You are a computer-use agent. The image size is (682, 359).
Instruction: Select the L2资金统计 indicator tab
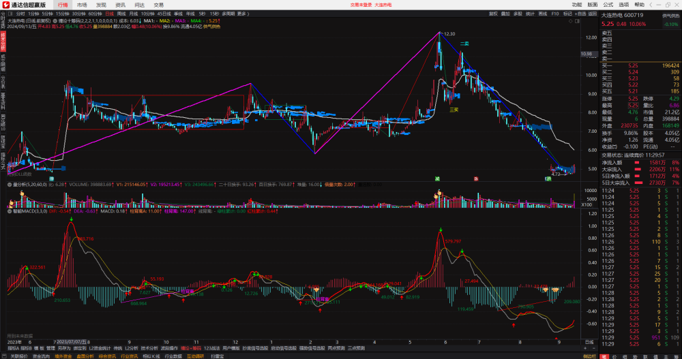click(x=100, y=348)
